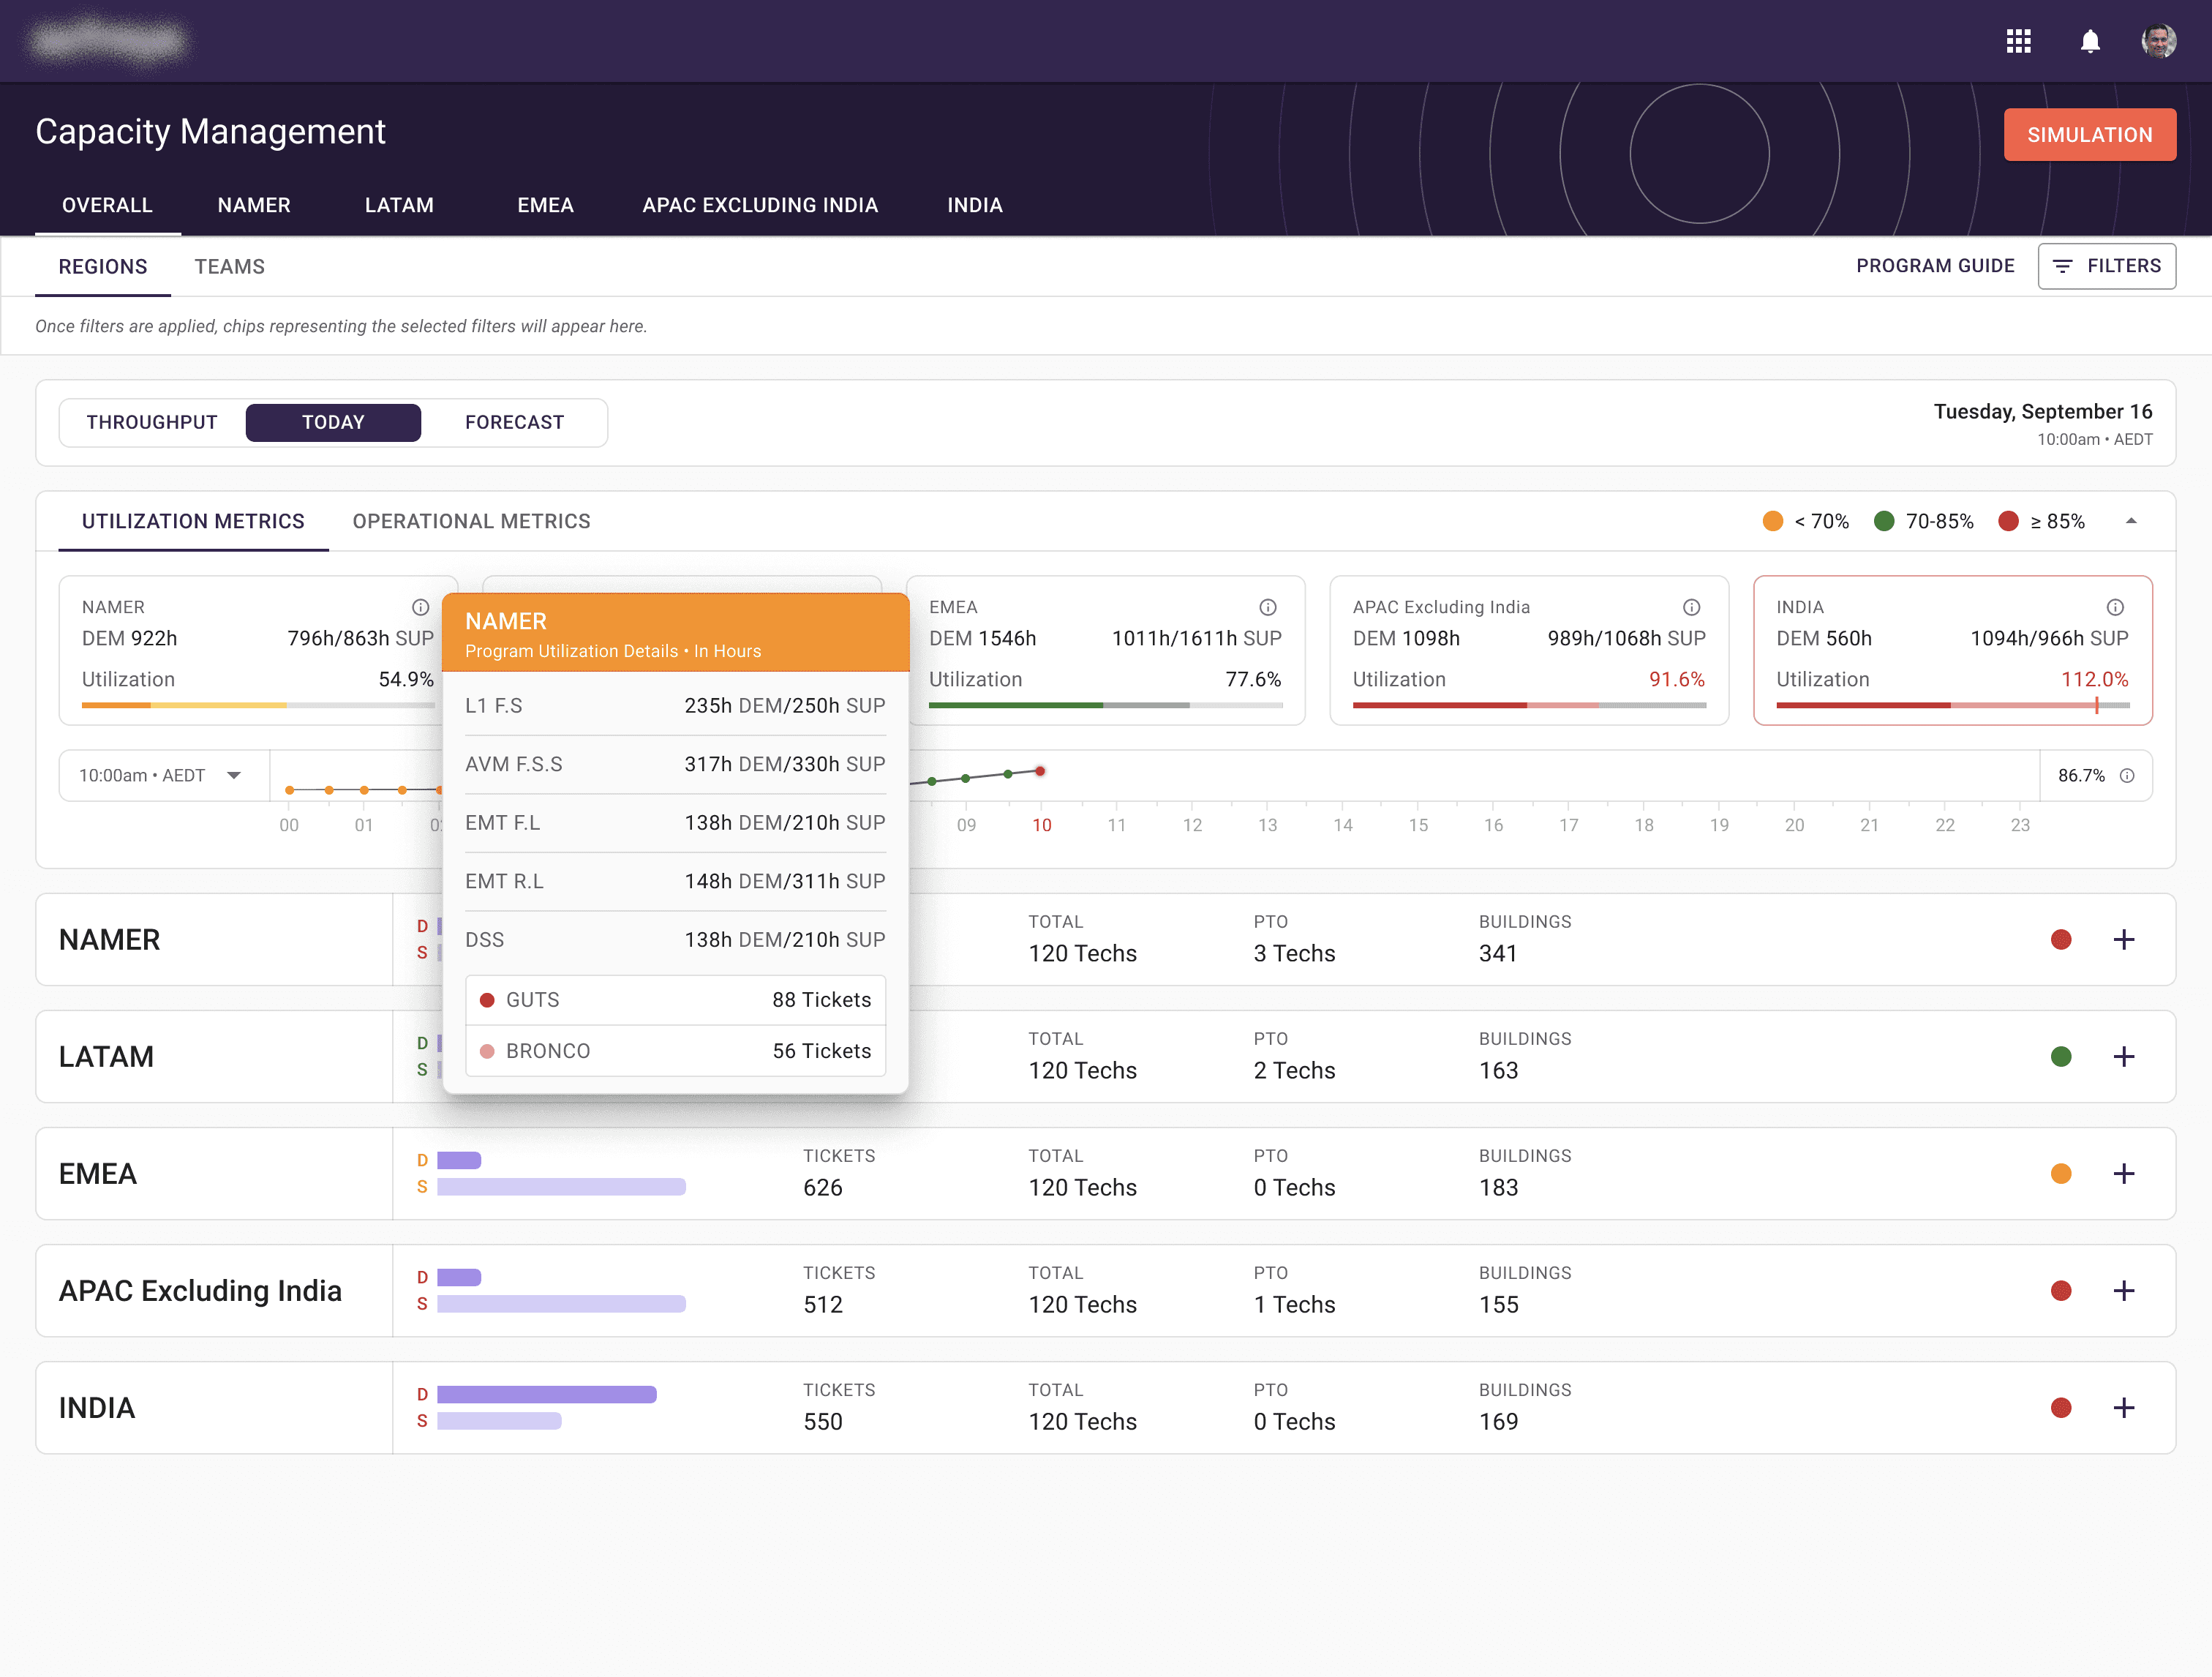Click info icon on APAC Excluding India card

click(1691, 607)
